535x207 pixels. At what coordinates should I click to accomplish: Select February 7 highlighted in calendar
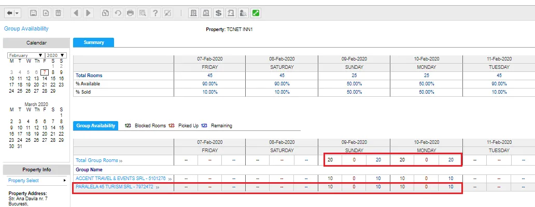45,72
